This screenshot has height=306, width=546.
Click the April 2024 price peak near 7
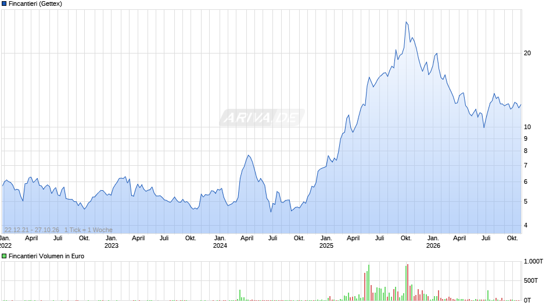click(248, 155)
